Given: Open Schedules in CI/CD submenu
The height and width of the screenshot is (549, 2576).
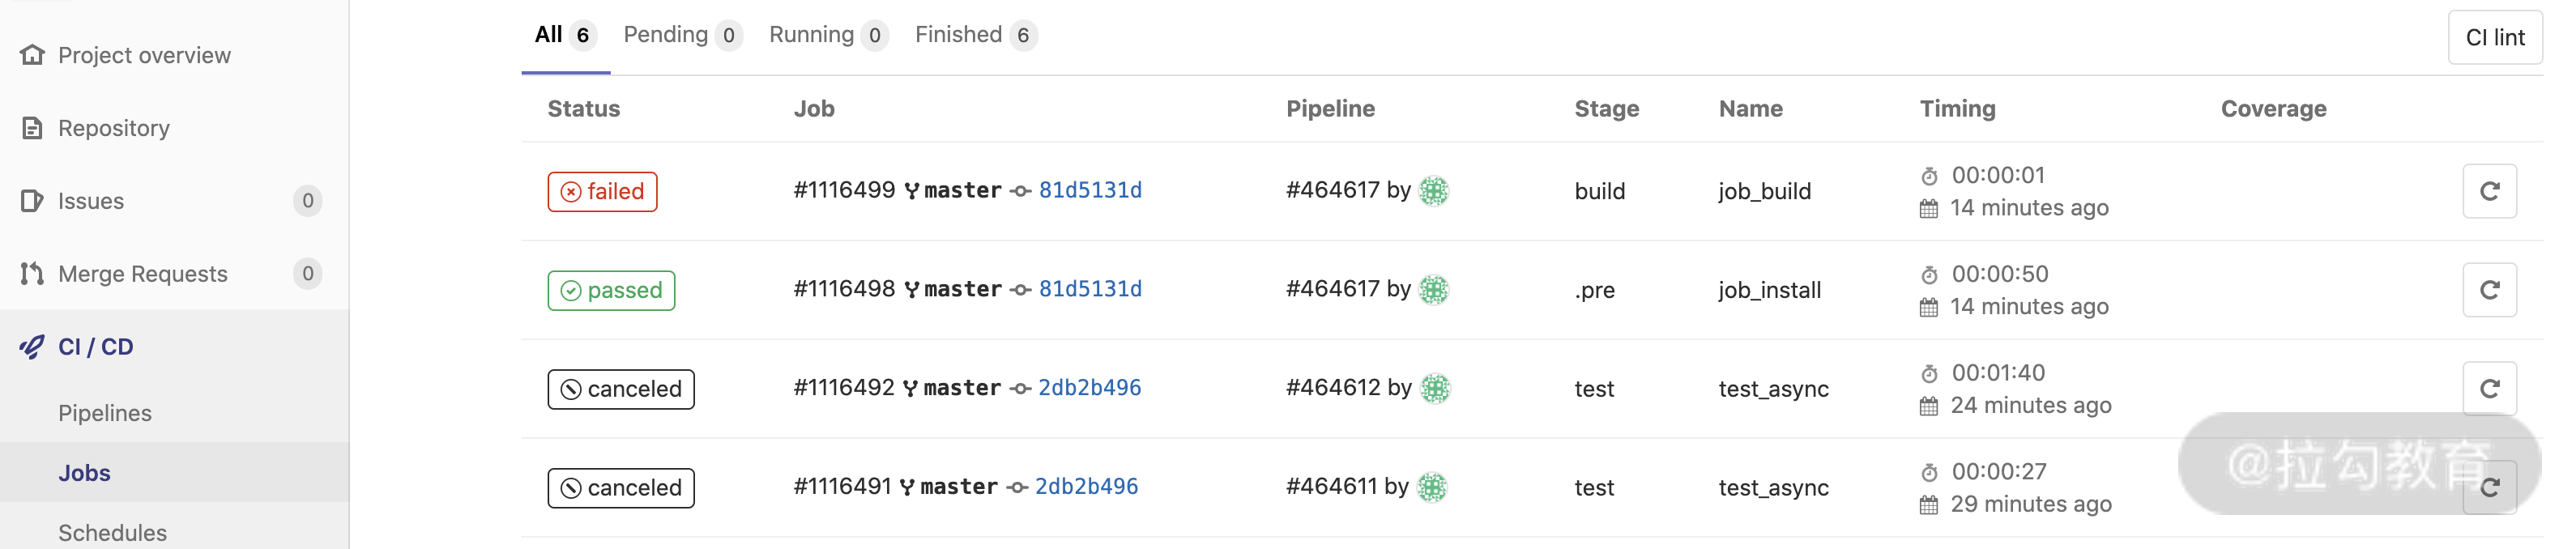Looking at the screenshot, I should [112, 532].
